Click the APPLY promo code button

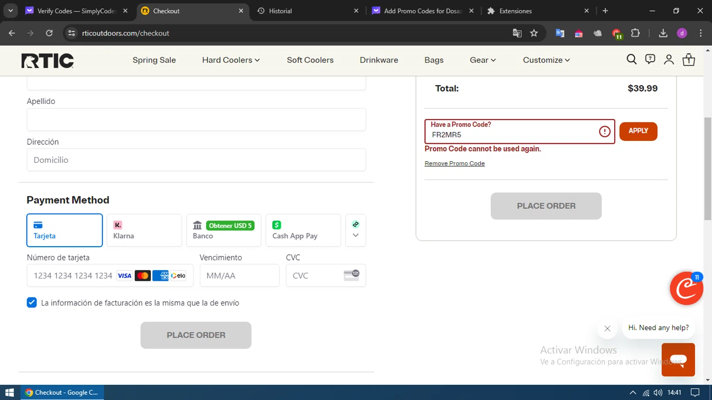click(638, 131)
